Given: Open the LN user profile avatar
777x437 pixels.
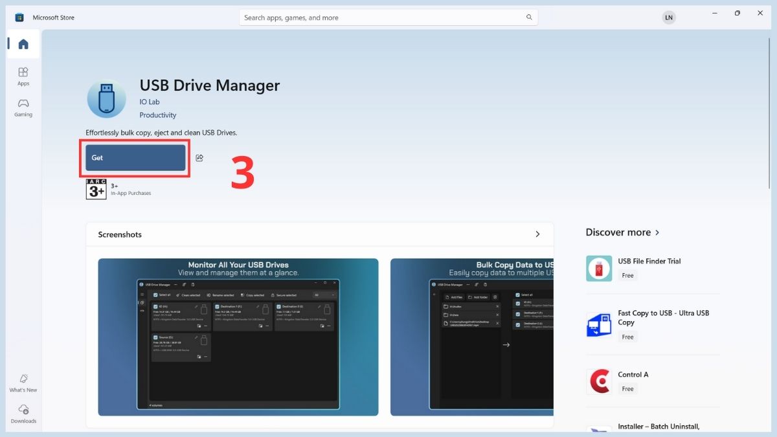Looking at the screenshot, I should [669, 17].
